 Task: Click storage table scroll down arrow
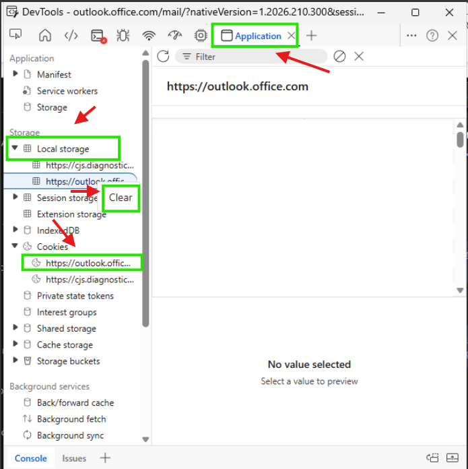pos(460,290)
